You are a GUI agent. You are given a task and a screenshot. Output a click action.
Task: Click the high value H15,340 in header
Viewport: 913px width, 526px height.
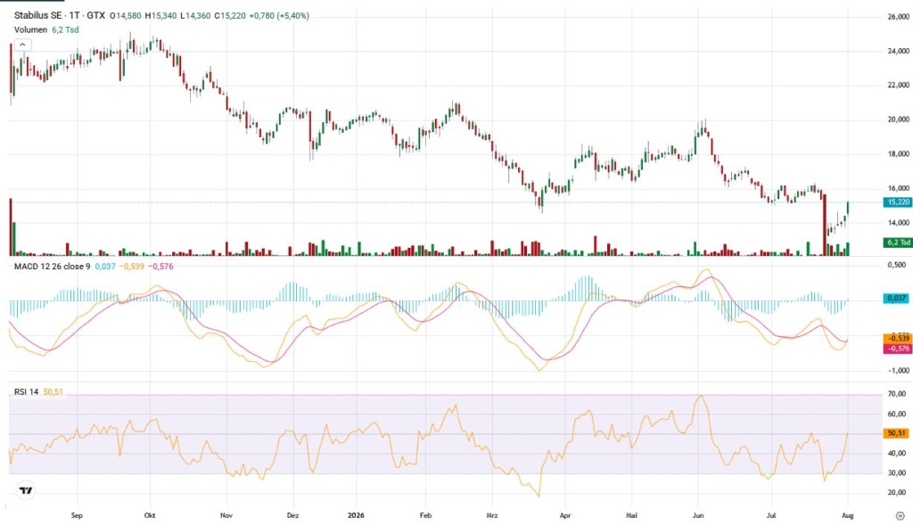(x=160, y=16)
